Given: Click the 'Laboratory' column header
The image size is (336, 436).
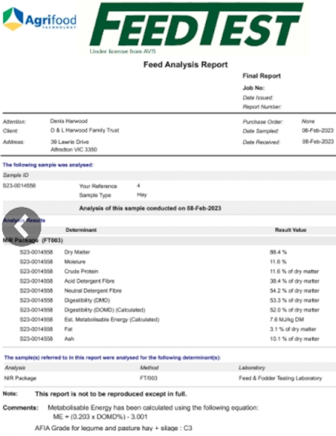Looking at the screenshot, I should point(252,368).
